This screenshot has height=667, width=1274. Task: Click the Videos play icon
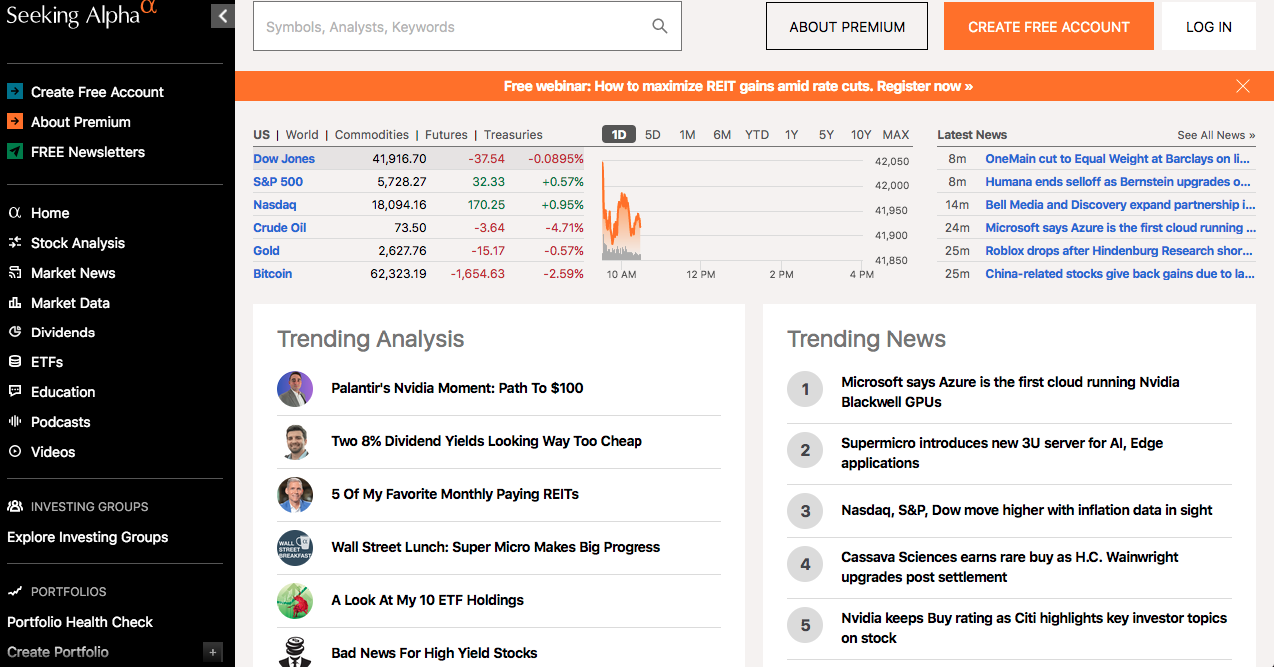click(15, 452)
